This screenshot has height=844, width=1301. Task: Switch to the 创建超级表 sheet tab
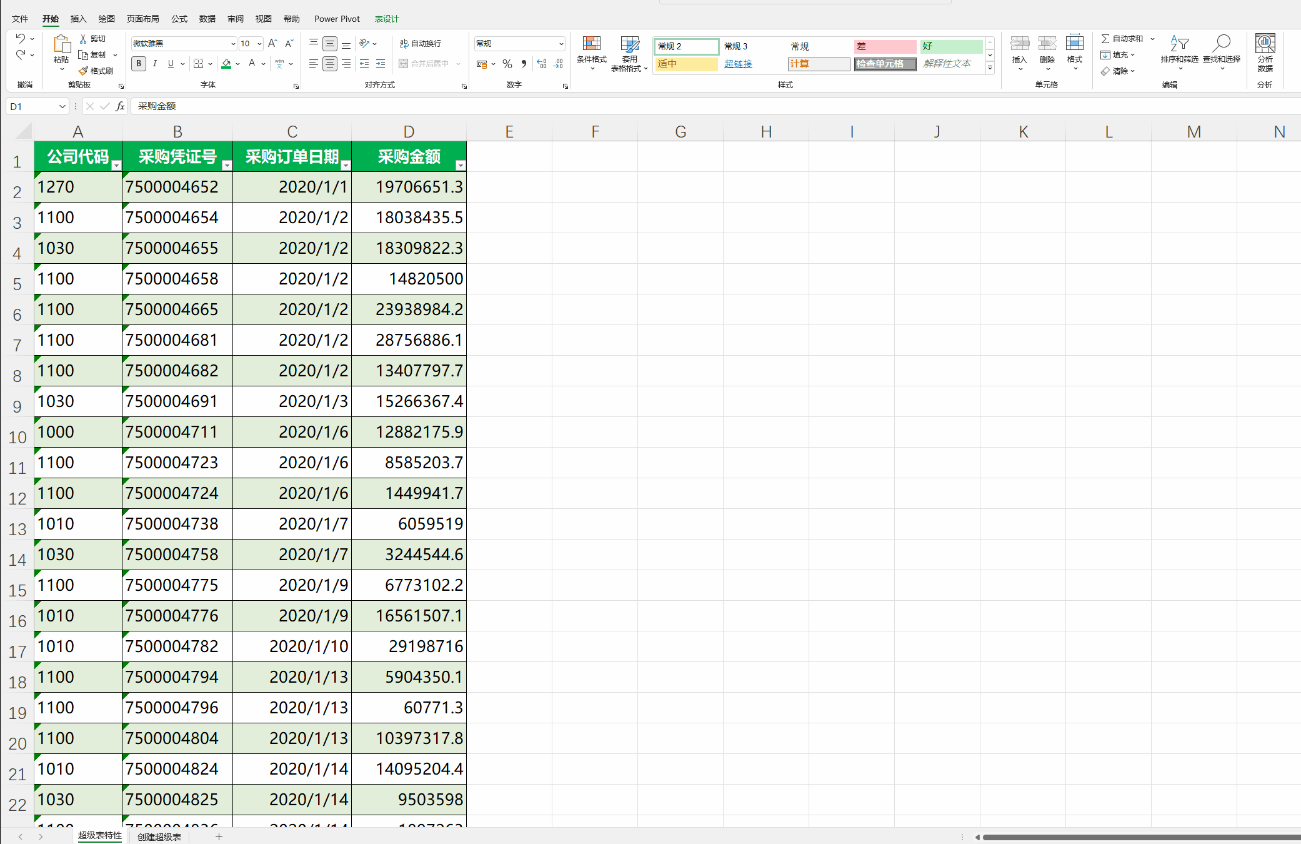pyautogui.click(x=159, y=836)
